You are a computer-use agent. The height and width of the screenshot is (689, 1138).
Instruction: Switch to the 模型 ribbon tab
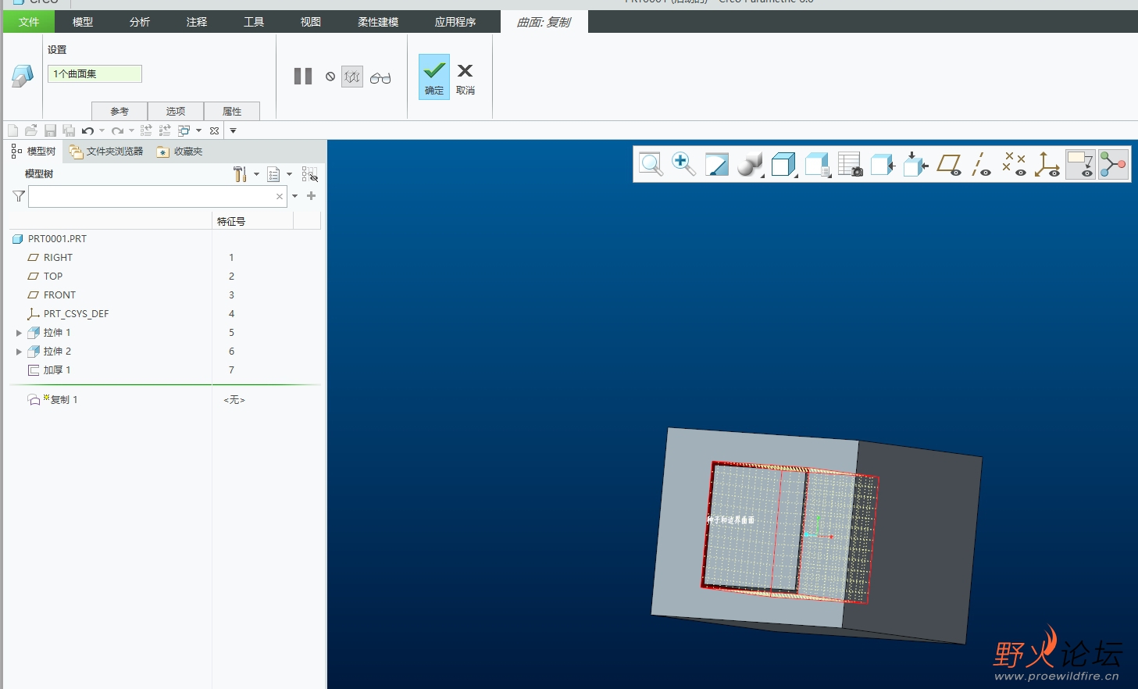coord(83,22)
